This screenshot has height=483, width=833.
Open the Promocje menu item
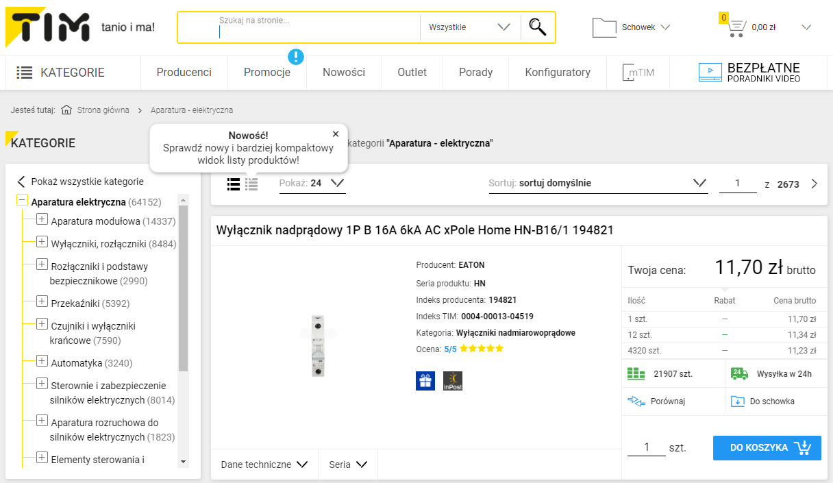coord(266,72)
